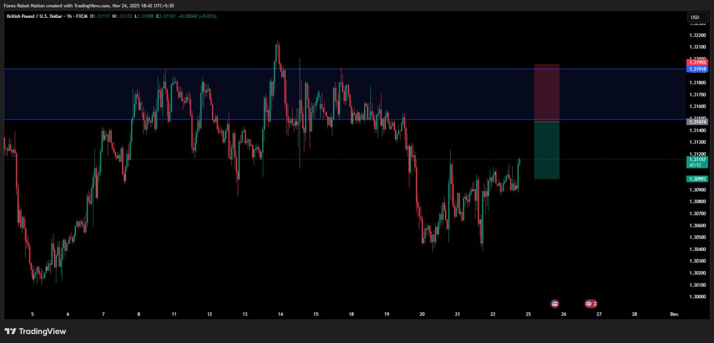
Task: Click the +0.00040 (+0.03%) change value
Action: (x=197, y=16)
